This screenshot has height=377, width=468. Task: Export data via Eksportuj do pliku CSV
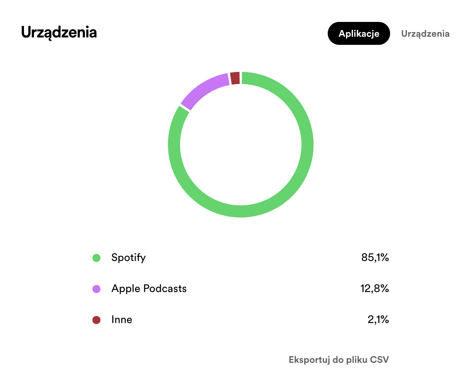pyautogui.click(x=339, y=359)
